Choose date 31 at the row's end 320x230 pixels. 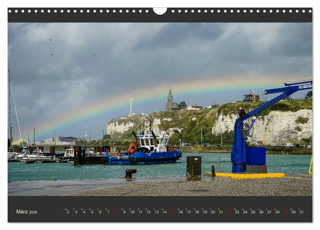coord(301,212)
